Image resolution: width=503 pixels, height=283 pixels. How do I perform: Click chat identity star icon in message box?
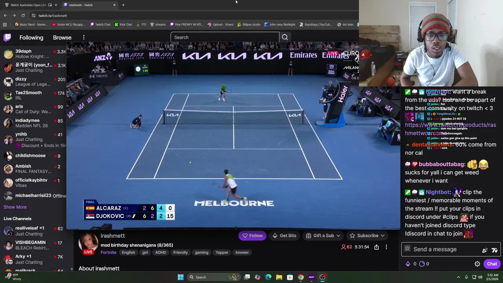[x=407, y=249]
